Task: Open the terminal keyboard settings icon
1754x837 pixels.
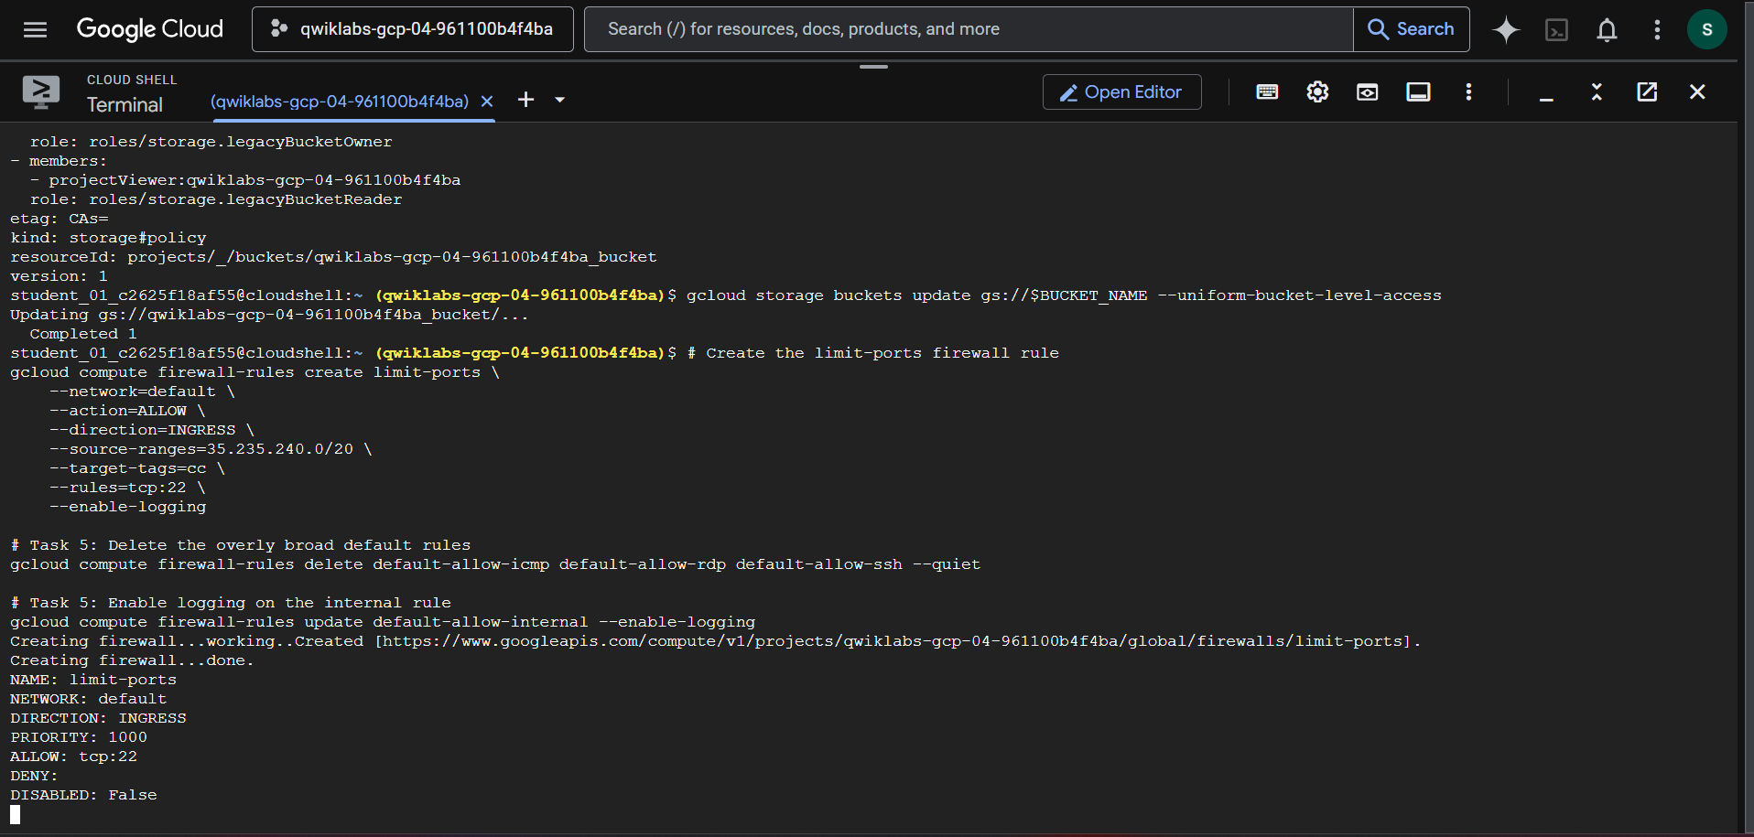Action: point(1267,91)
